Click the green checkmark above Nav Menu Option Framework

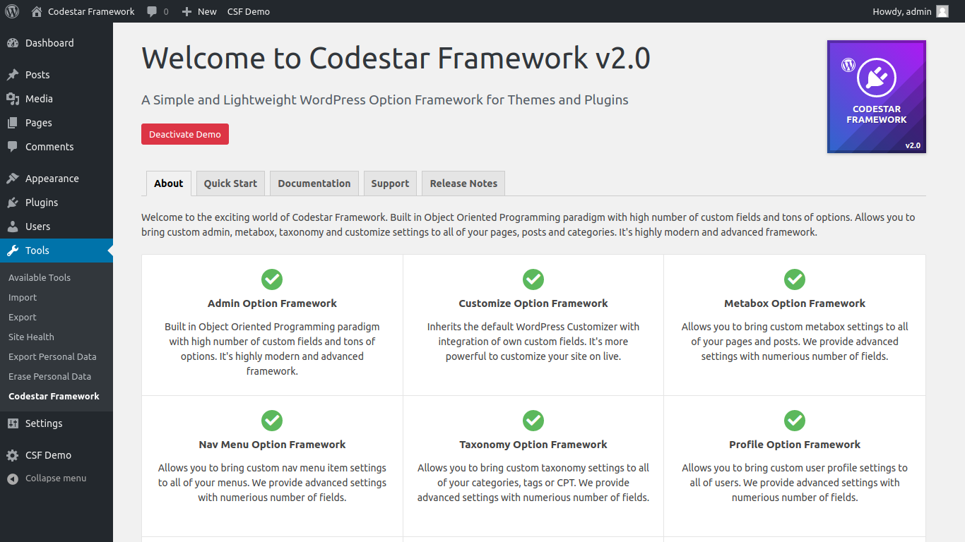point(272,421)
